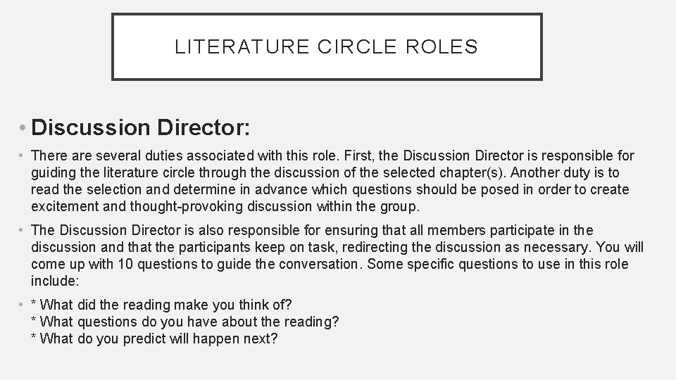
Task: Click the word 'ROLES' in the title
Action: coord(442,46)
